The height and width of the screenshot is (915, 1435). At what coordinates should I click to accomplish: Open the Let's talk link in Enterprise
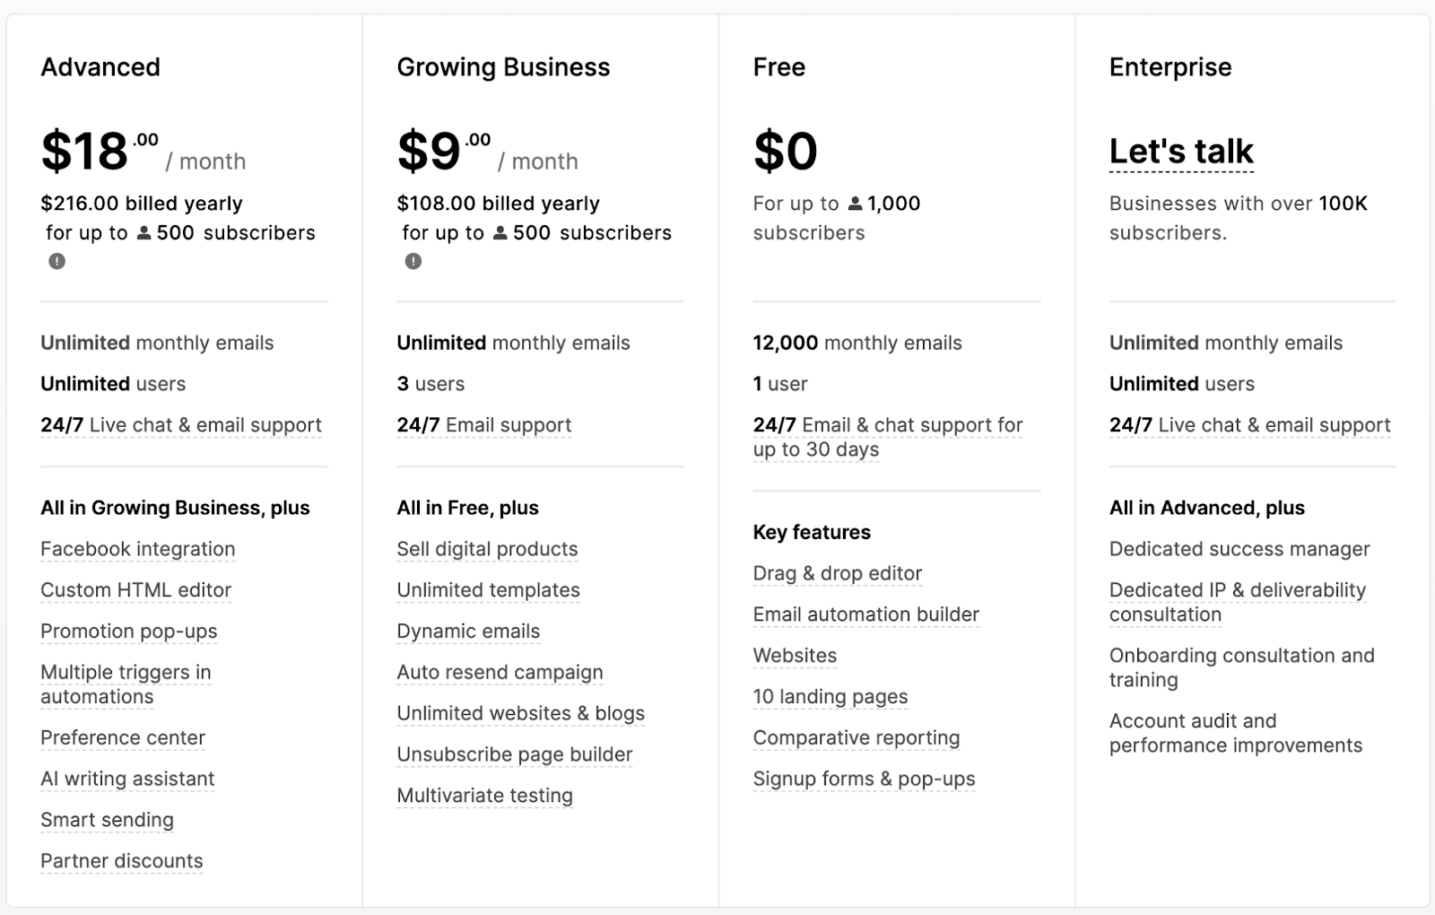point(1181,151)
